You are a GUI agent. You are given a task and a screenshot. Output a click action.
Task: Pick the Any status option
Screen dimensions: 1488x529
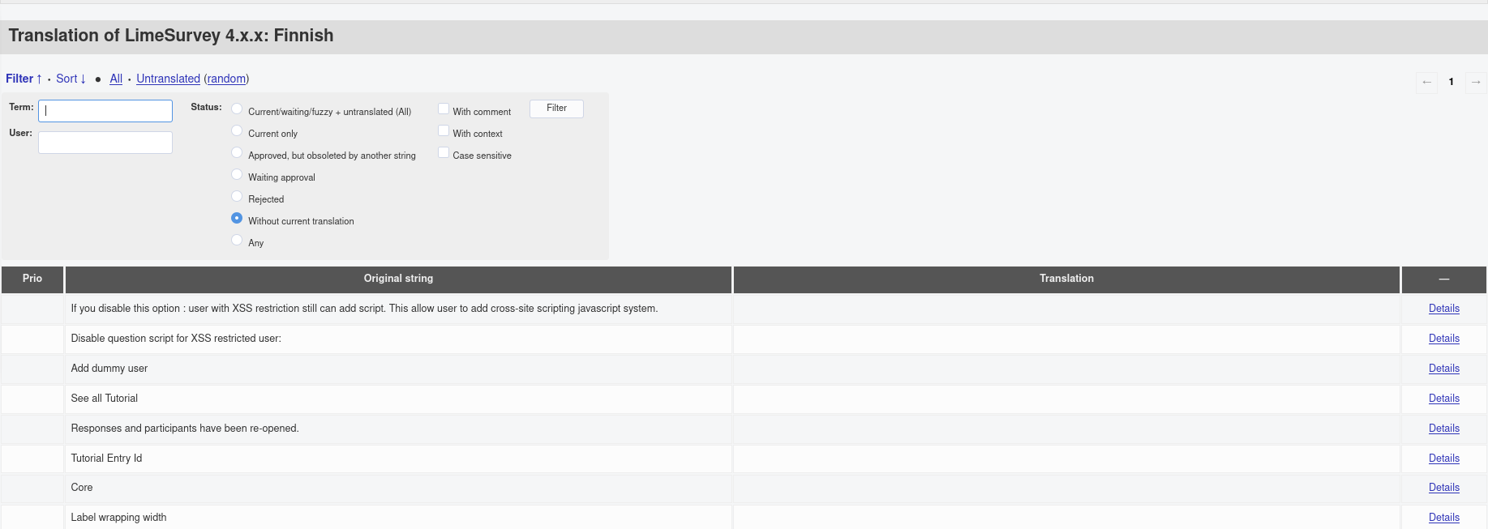point(237,241)
